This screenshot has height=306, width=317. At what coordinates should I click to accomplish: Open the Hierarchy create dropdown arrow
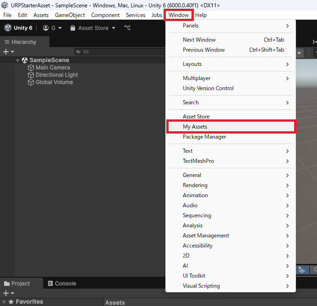click(x=12, y=52)
